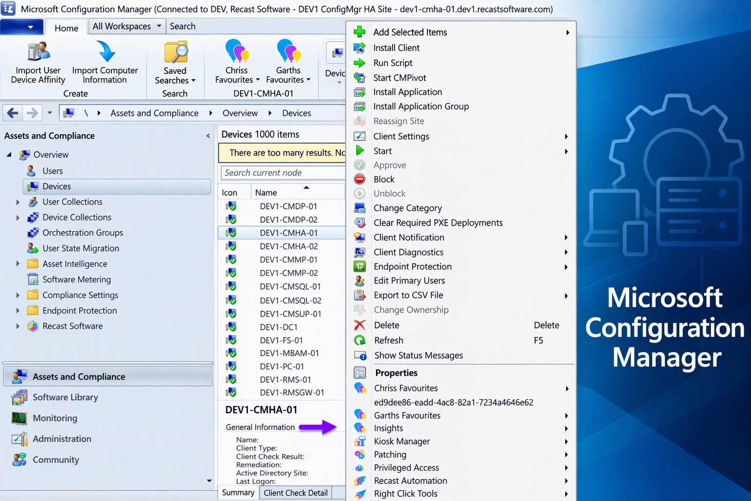Click the Kiosk Manager icon
The height and width of the screenshot is (501, 751).
pyautogui.click(x=360, y=441)
